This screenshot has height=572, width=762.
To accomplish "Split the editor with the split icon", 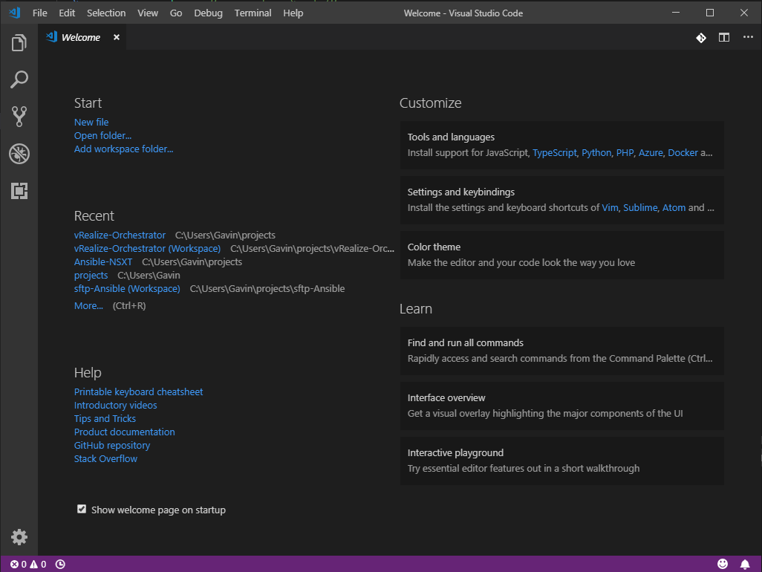I will click(724, 37).
